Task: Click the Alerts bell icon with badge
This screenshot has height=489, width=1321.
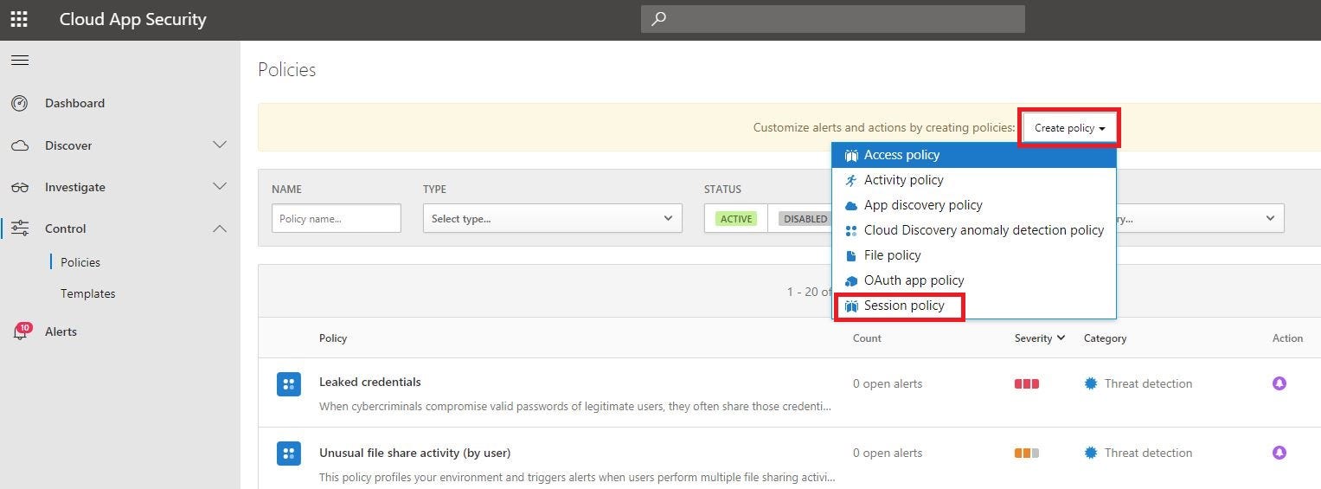Action: (x=21, y=331)
